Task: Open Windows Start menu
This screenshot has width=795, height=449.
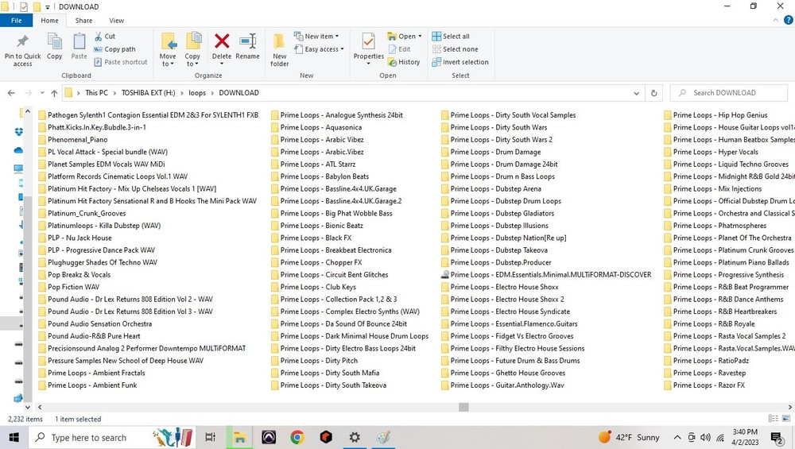Action: [14, 437]
